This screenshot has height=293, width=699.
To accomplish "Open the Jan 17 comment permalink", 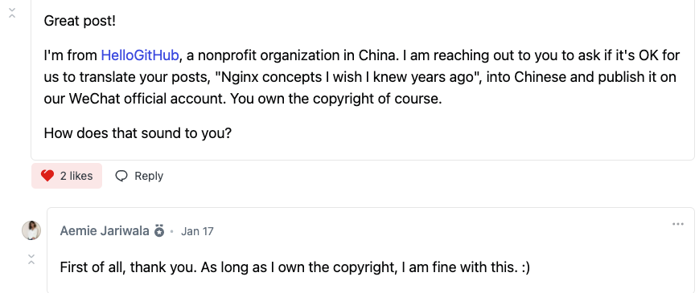I will coord(197,232).
